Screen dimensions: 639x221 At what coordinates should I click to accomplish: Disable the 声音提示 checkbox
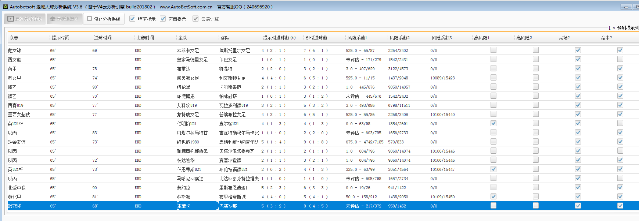[163, 19]
